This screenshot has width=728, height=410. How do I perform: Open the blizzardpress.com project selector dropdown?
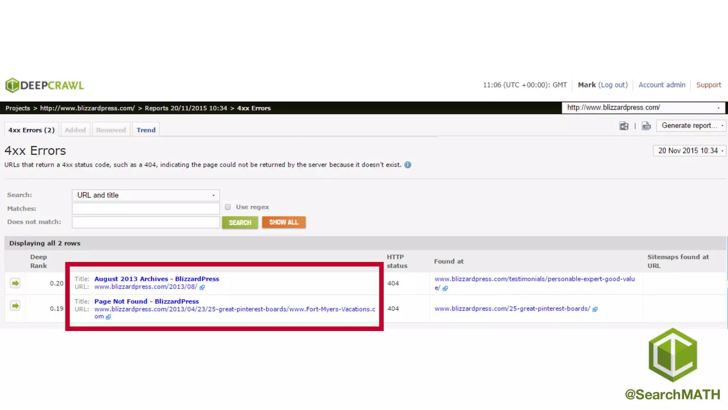(643, 107)
